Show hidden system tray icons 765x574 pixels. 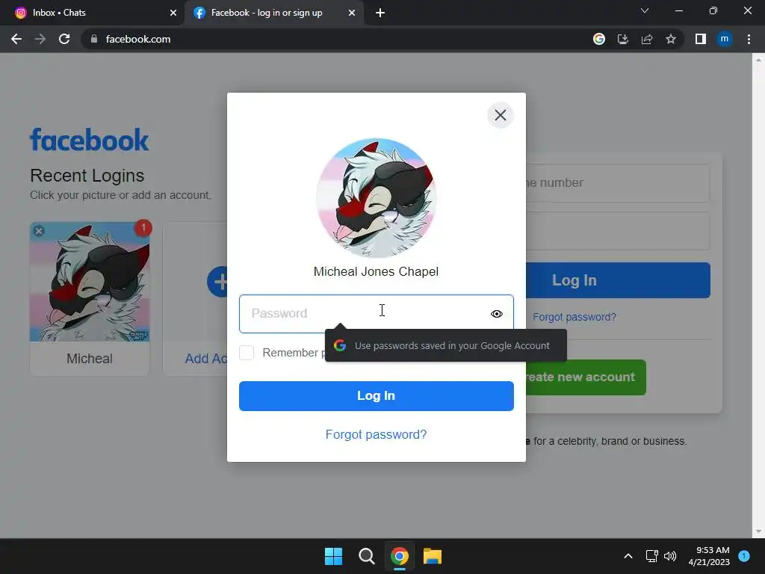click(x=628, y=556)
